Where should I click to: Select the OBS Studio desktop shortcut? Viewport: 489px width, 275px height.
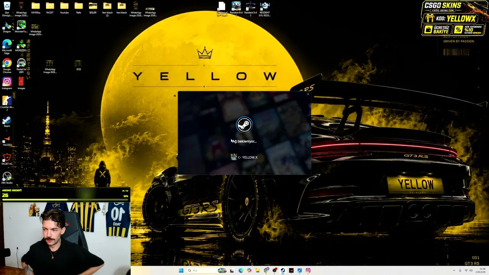7,178
